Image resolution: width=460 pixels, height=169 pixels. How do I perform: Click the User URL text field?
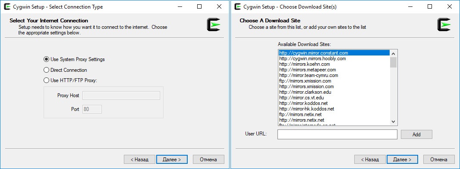pyautogui.click(x=337, y=135)
